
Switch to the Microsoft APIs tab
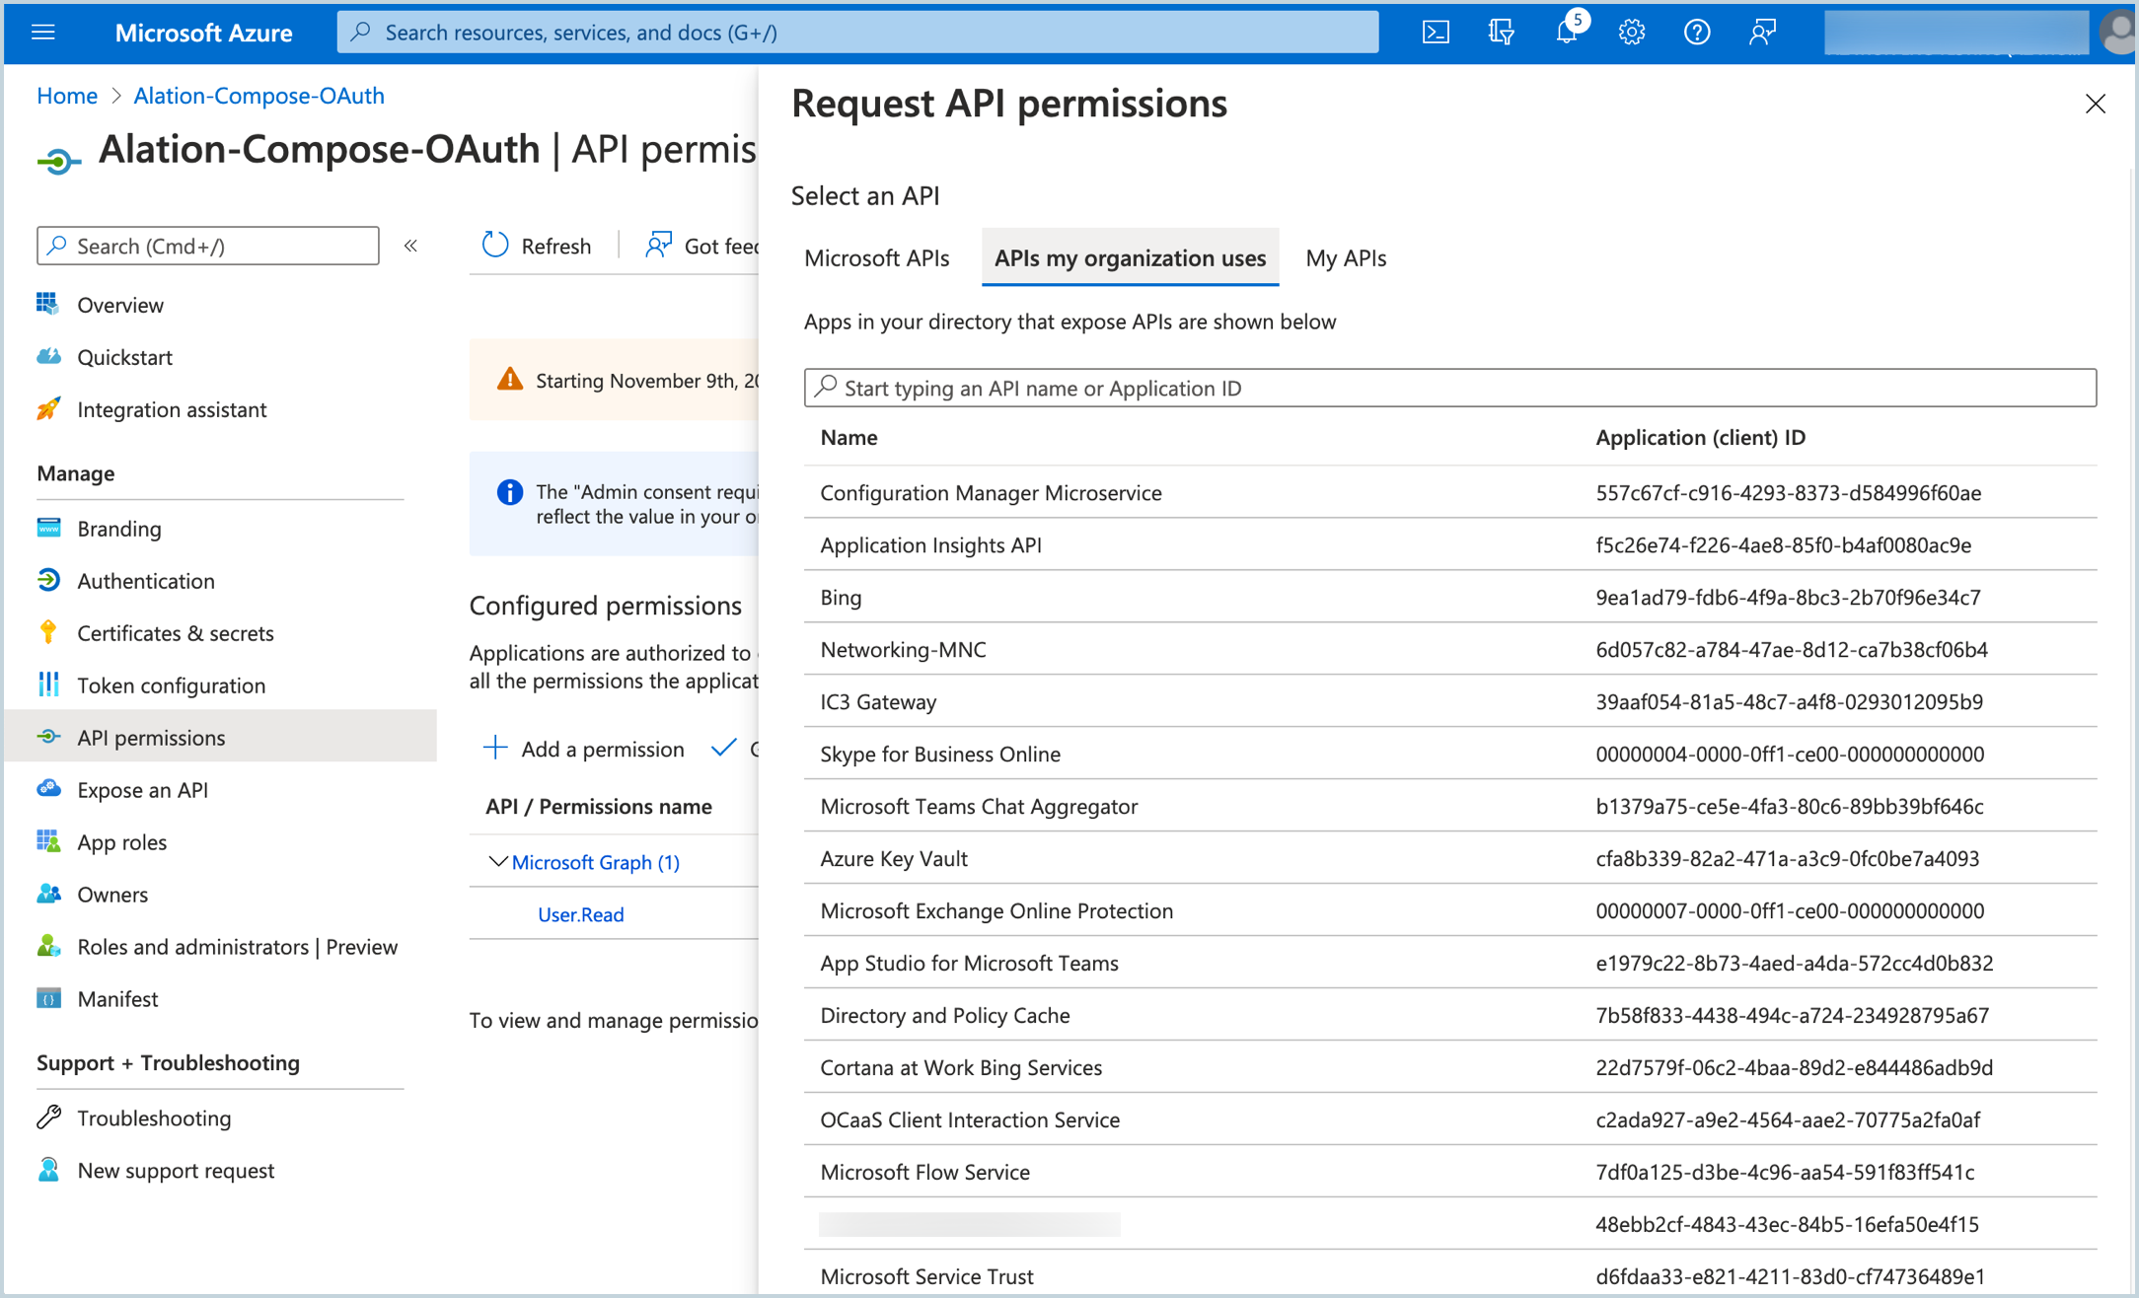click(876, 258)
